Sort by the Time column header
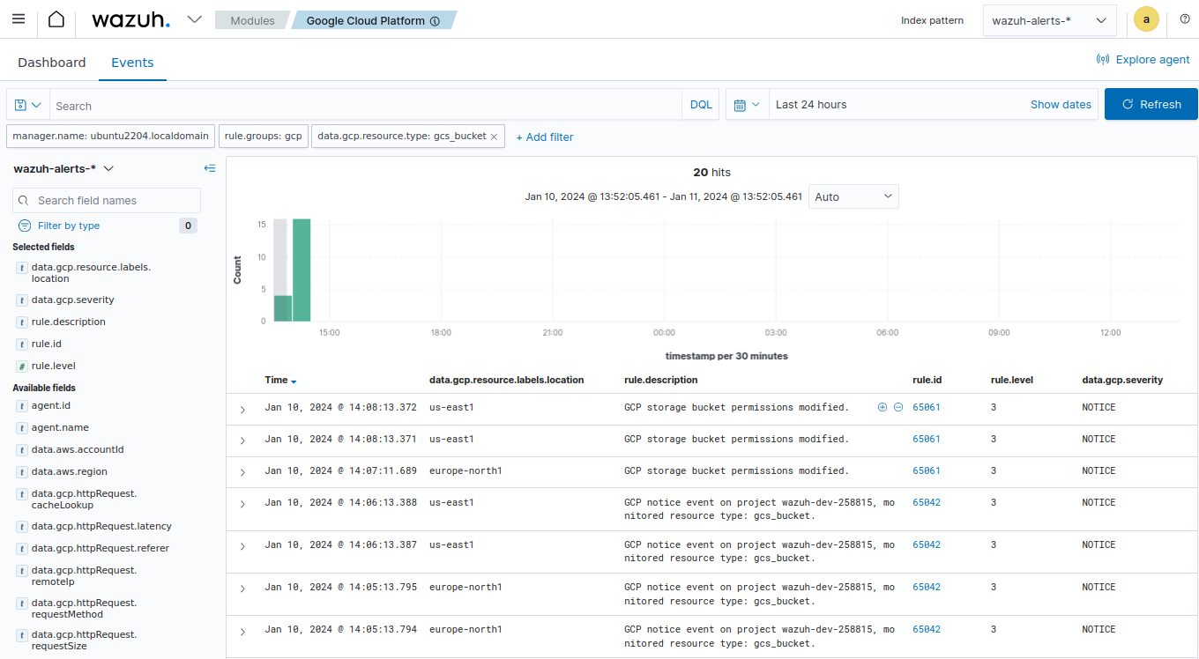Image resolution: width=1199 pixels, height=659 pixels. (x=280, y=381)
